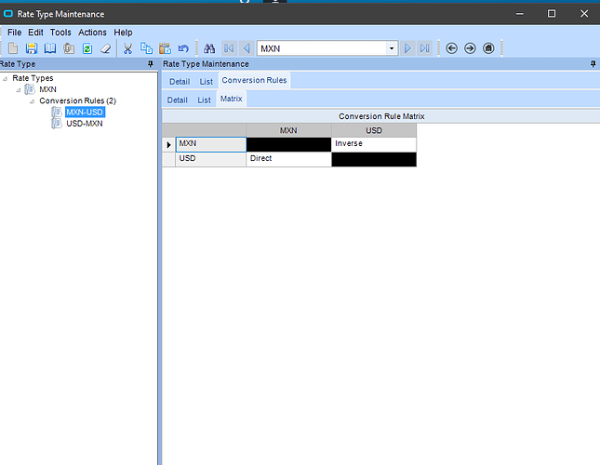The height and width of the screenshot is (465, 600).
Task: Click the Save floppy disk icon
Action: coord(32,48)
